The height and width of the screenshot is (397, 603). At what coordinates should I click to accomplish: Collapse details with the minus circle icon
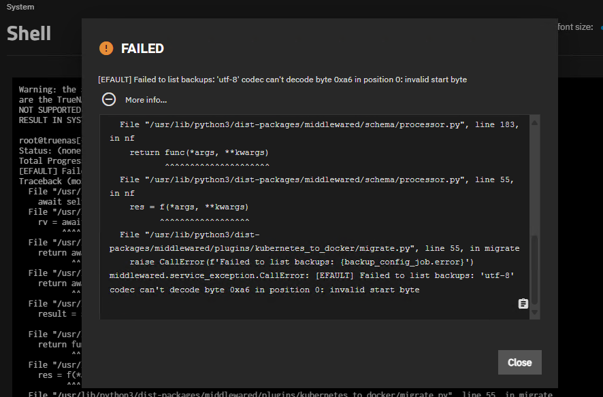pyautogui.click(x=109, y=99)
